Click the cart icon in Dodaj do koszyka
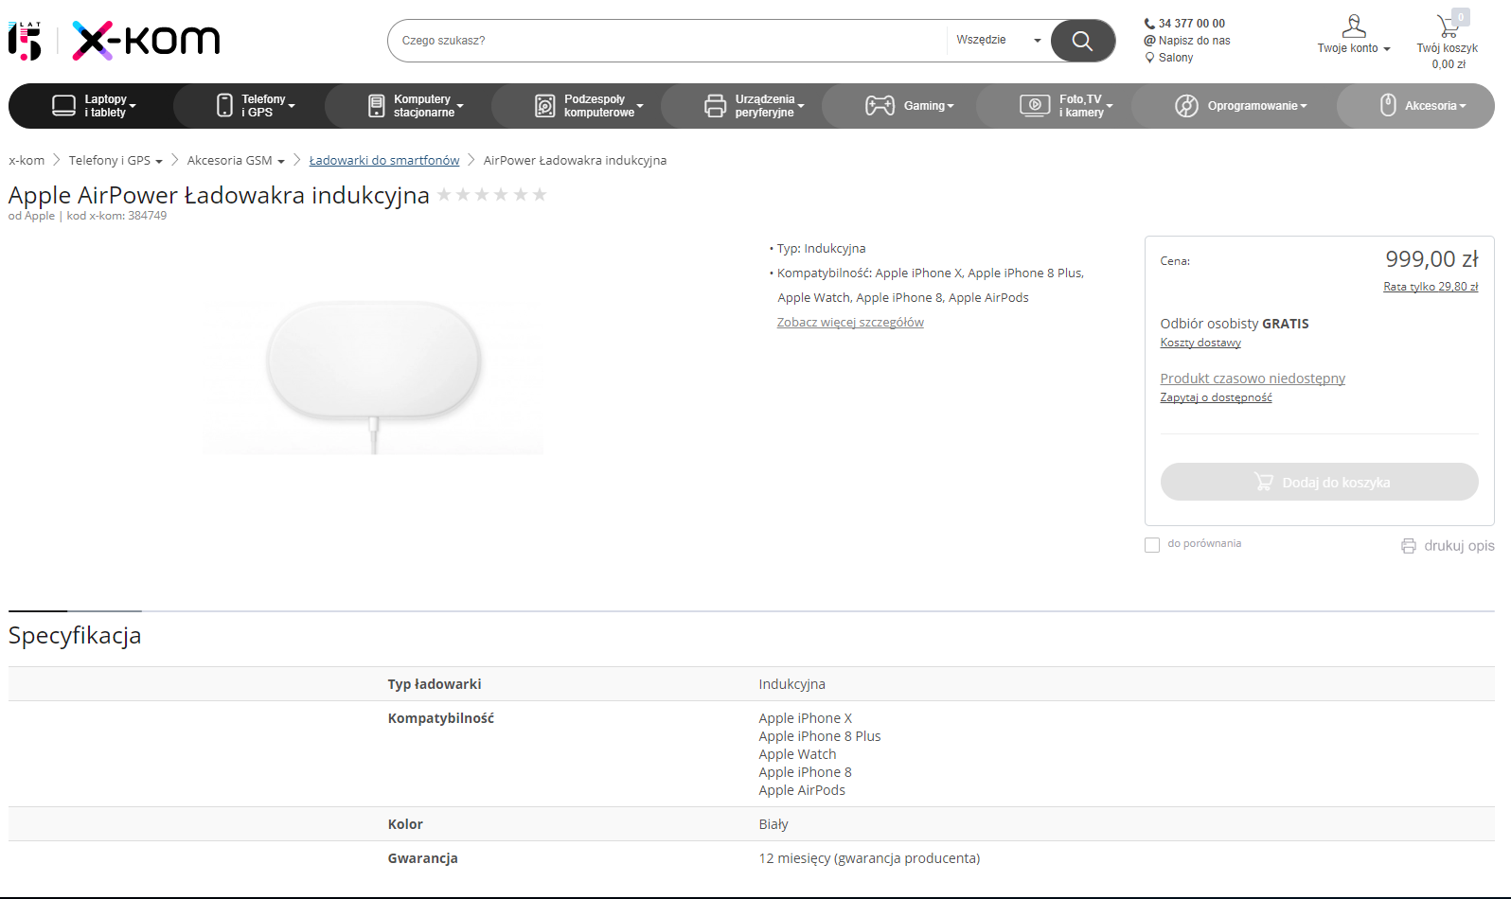 (1264, 482)
